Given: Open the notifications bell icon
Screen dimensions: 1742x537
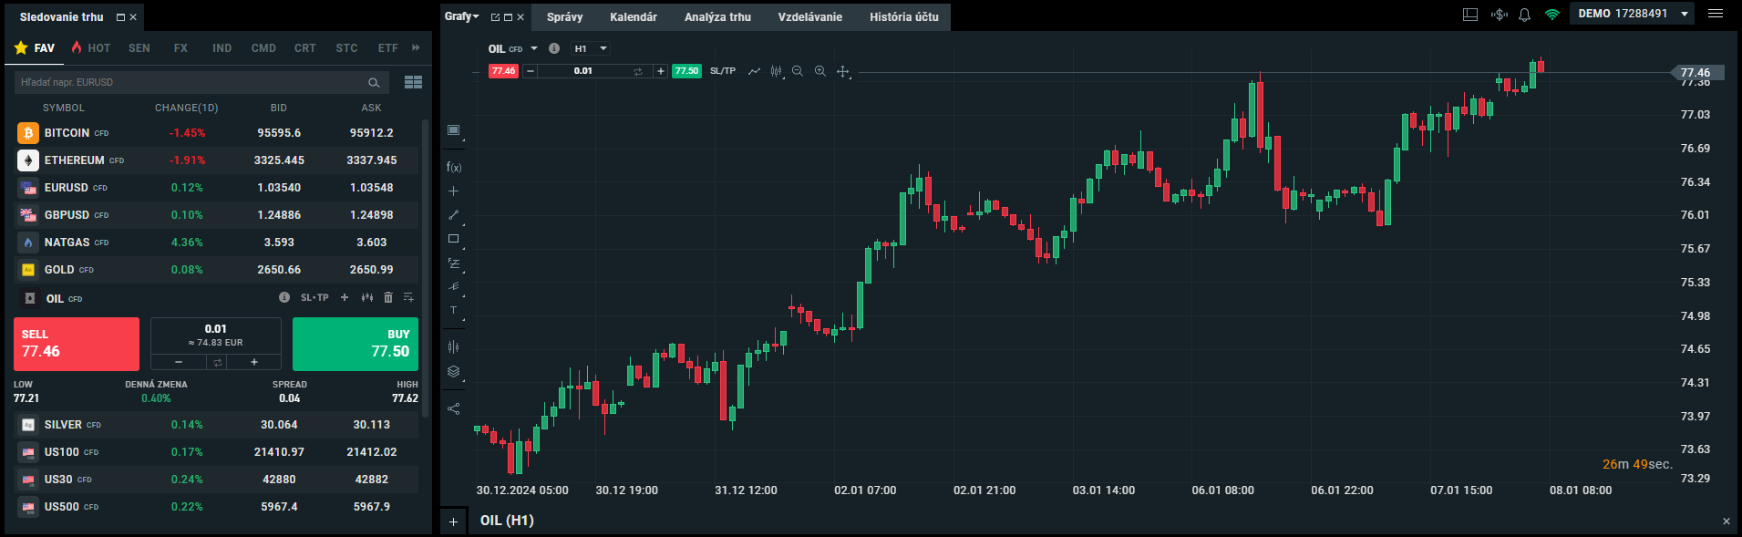Looking at the screenshot, I should coord(1524,15).
